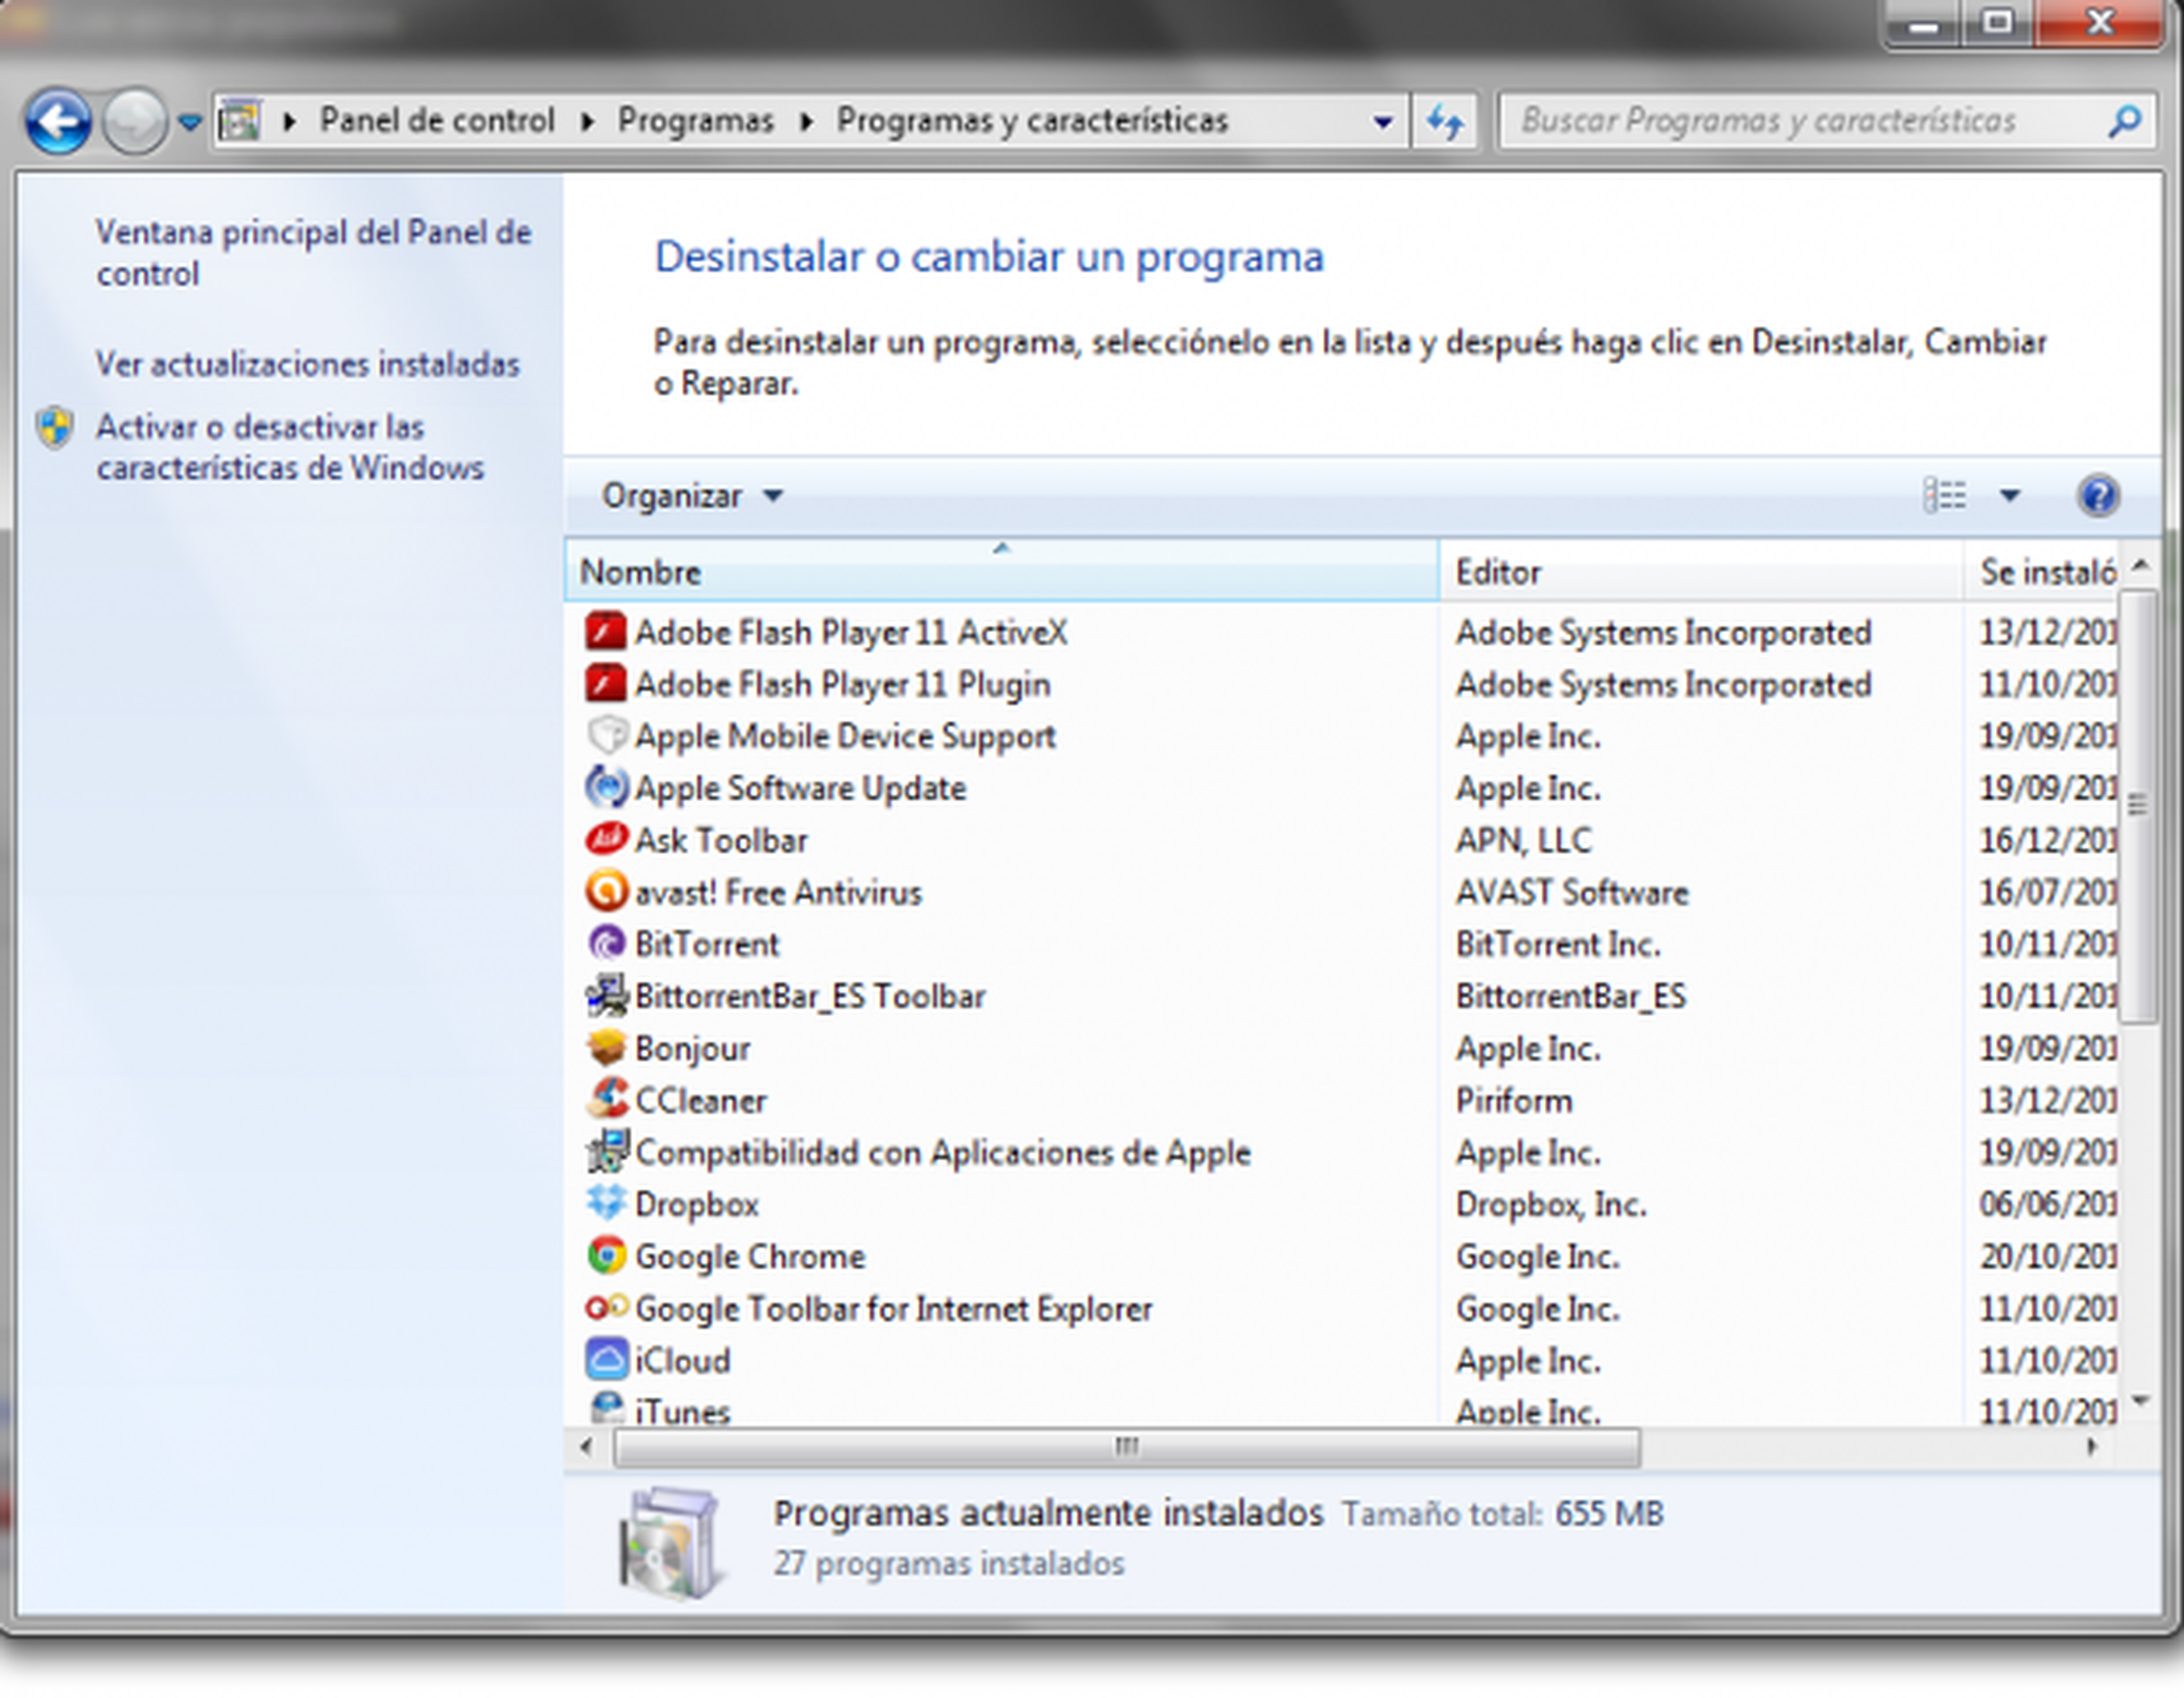Click the BitTorrent program icon

click(x=606, y=944)
